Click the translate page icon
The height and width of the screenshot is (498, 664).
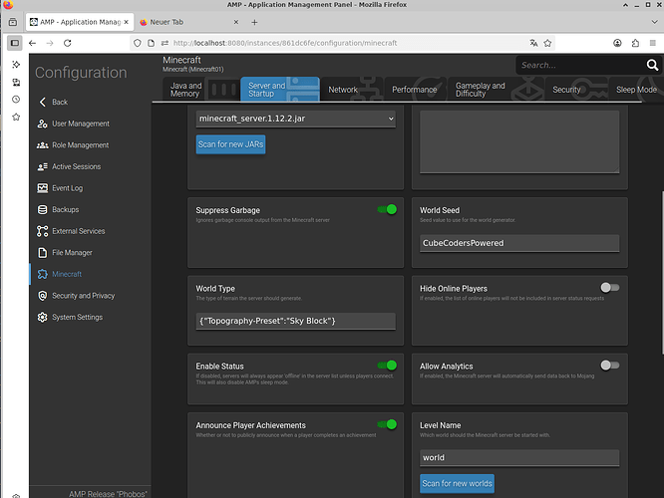533,43
